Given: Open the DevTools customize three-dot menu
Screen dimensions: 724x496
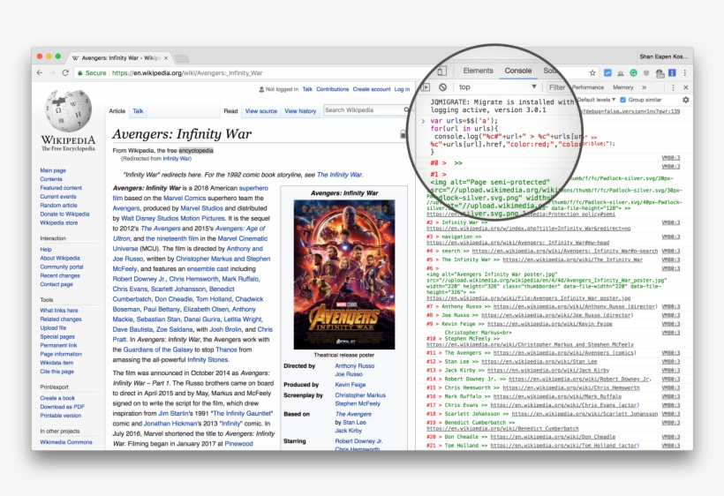Looking at the screenshot, I should tap(673, 87).
